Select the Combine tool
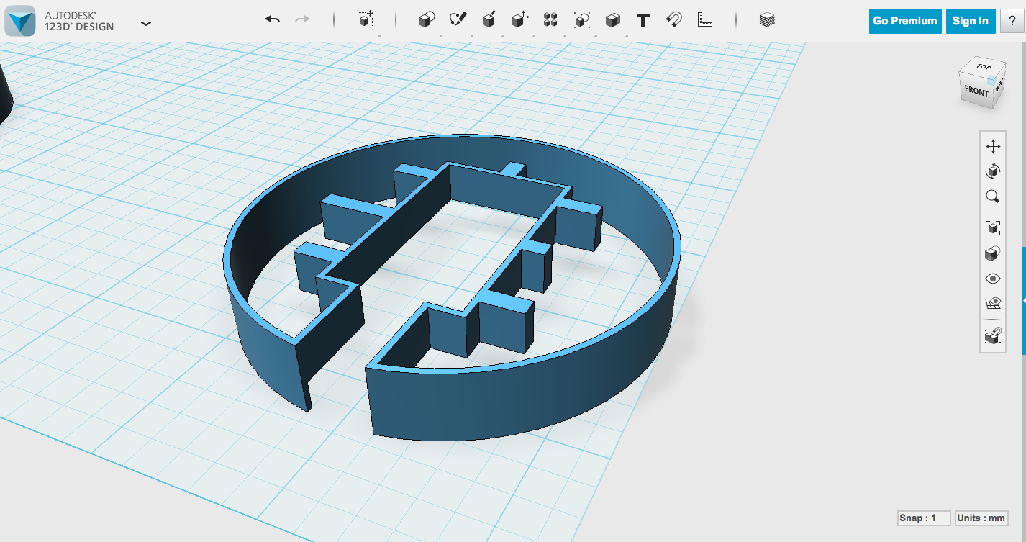The image size is (1026, 542). click(580, 20)
